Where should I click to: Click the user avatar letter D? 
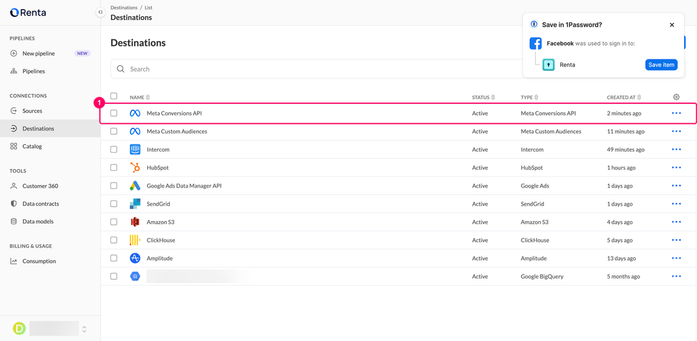[19, 329]
